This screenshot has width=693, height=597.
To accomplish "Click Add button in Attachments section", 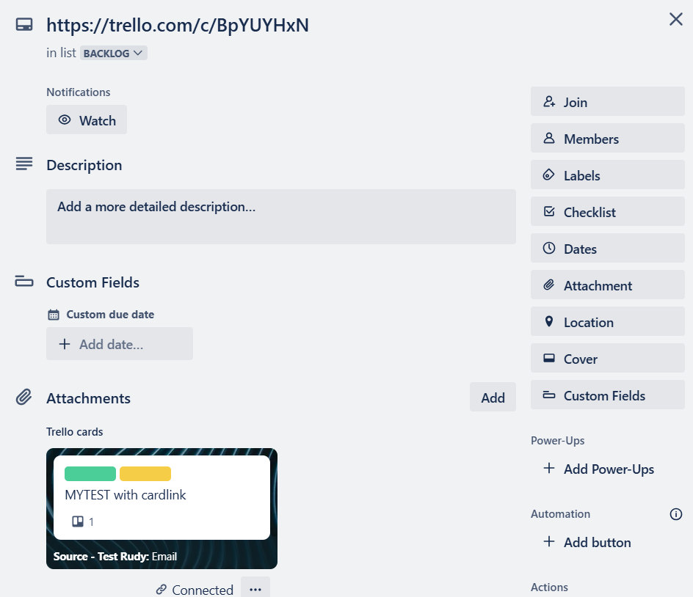I will 493,397.
